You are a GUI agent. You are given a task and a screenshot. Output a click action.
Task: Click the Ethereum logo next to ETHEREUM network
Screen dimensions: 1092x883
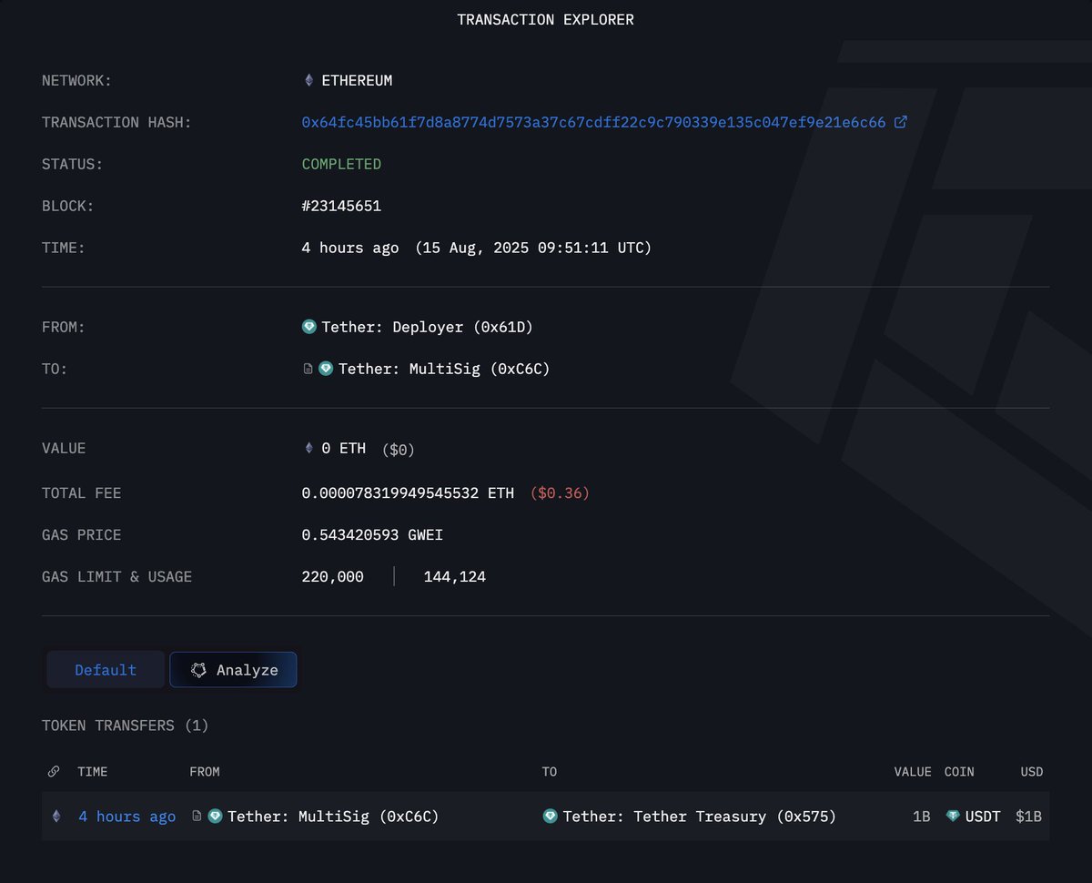308,80
